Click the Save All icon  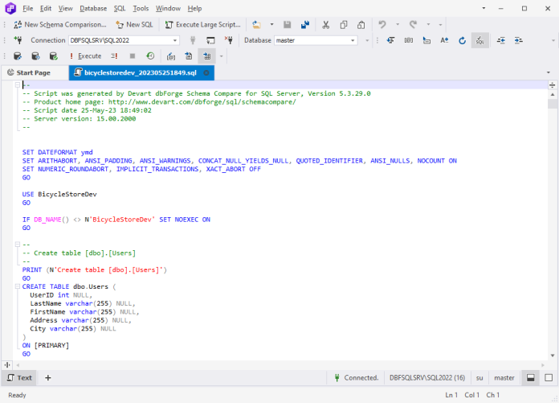click(305, 25)
